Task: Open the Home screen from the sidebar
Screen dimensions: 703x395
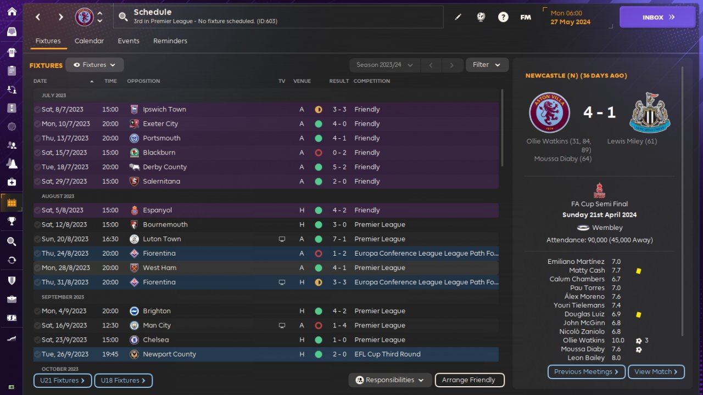Action: (12, 12)
